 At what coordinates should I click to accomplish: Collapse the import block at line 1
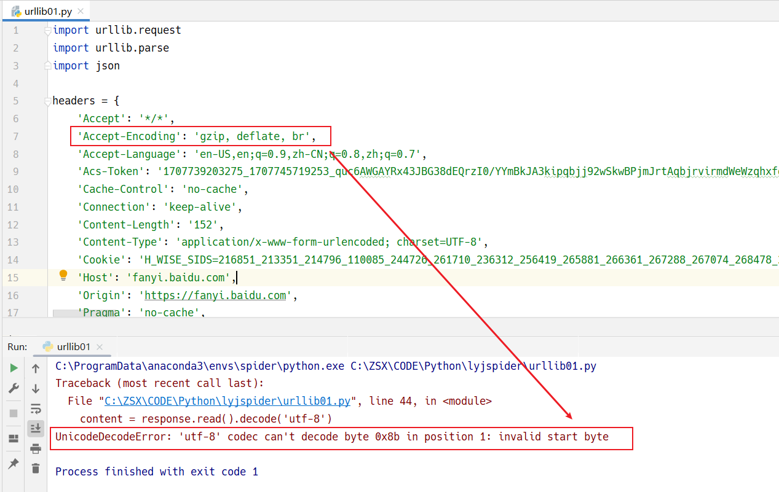(48, 30)
